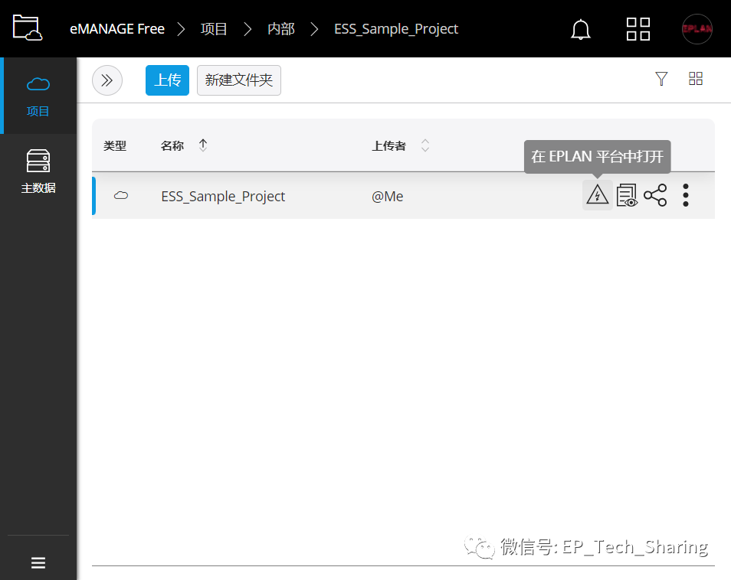This screenshot has height=580, width=731.
Task: Open the document preview icon for the project
Action: click(627, 196)
